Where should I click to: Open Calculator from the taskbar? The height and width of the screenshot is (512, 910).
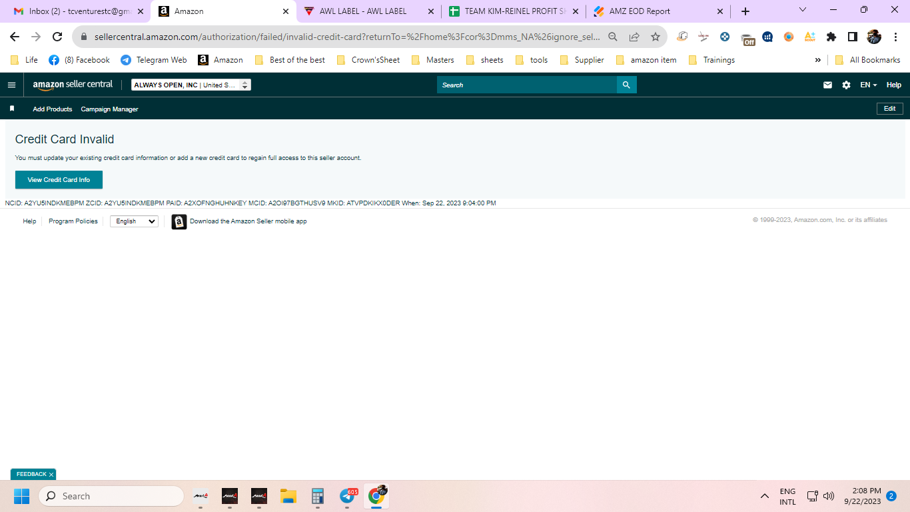(318, 496)
